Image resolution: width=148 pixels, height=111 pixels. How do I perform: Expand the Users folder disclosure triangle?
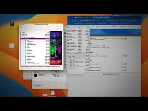21,34
